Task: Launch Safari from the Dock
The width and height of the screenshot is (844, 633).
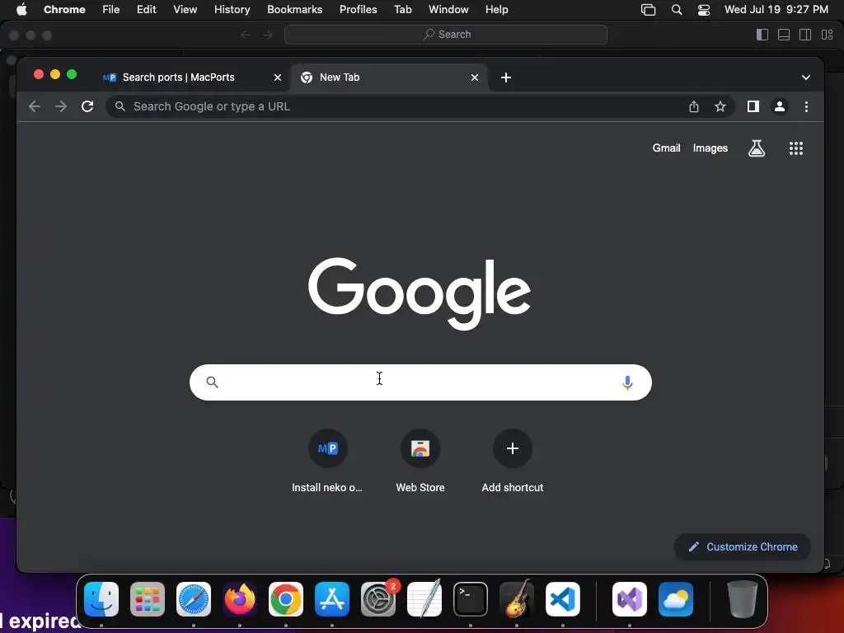Action: (x=194, y=599)
